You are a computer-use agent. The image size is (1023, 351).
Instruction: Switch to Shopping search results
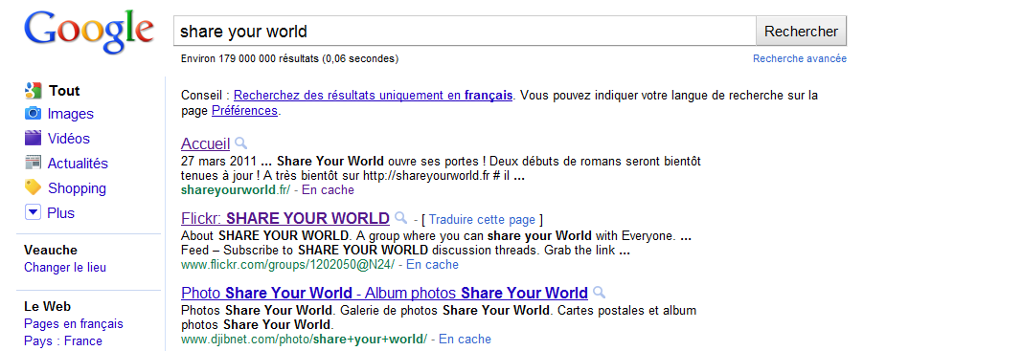[x=77, y=188]
